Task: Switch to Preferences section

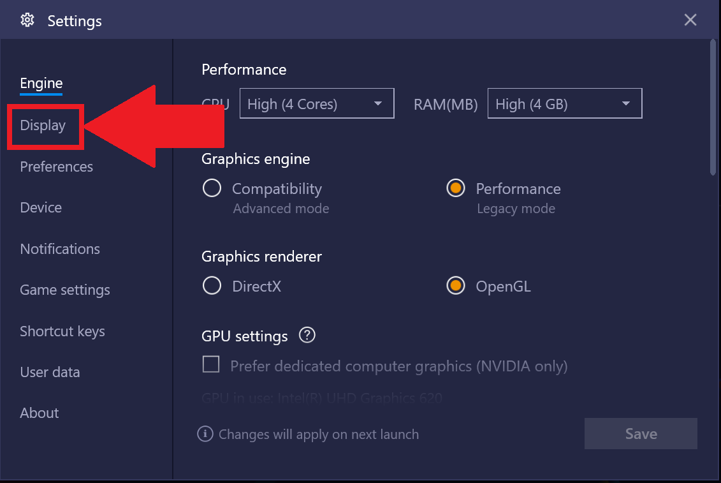Action: point(57,167)
